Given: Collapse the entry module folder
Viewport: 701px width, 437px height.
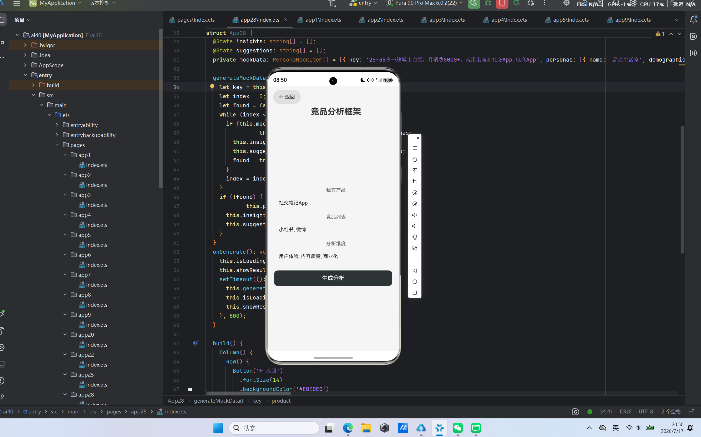Looking at the screenshot, I should click(x=25, y=75).
